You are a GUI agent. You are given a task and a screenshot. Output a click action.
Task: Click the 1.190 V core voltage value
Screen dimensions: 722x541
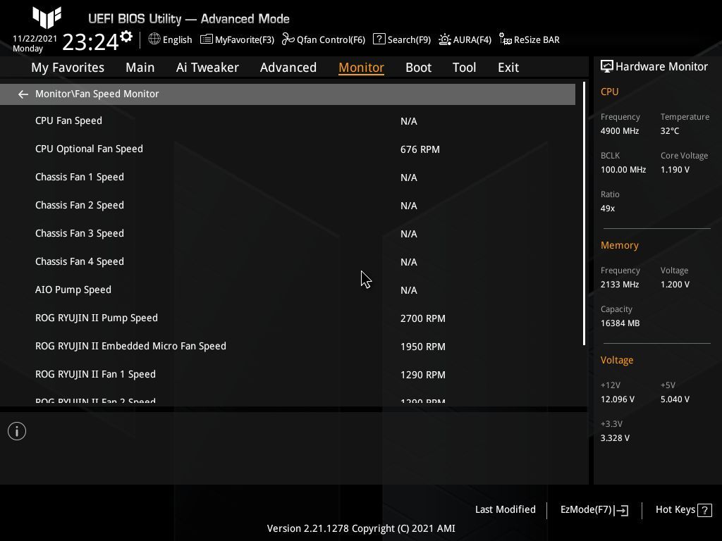pyautogui.click(x=675, y=170)
